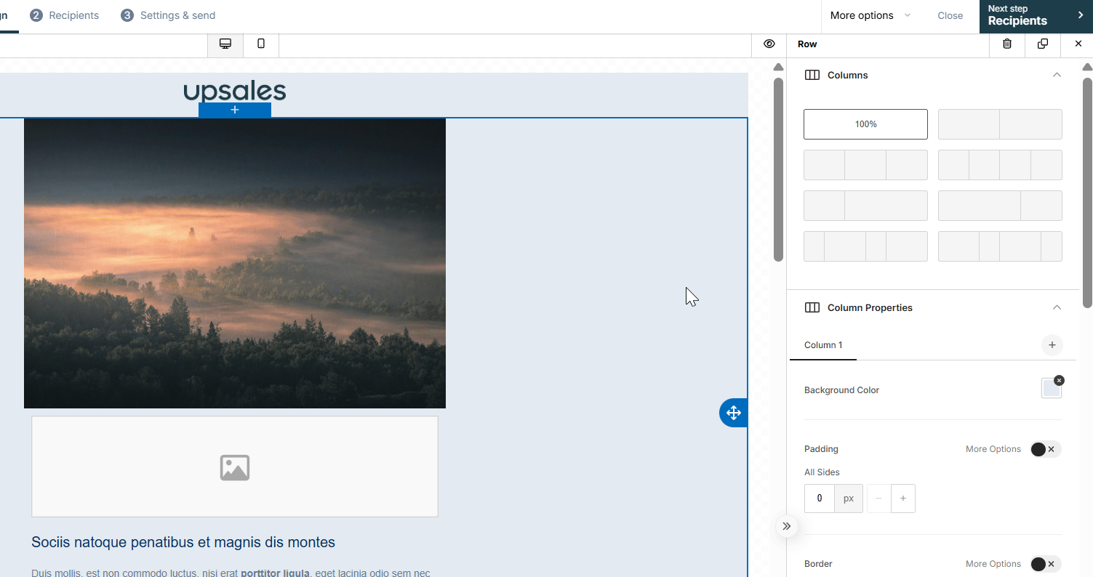Click the padding value input field
The height and width of the screenshot is (577, 1093).
coord(820,499)
